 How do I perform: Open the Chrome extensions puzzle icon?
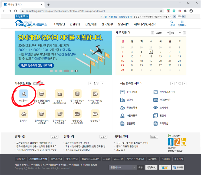pos(185,11)
